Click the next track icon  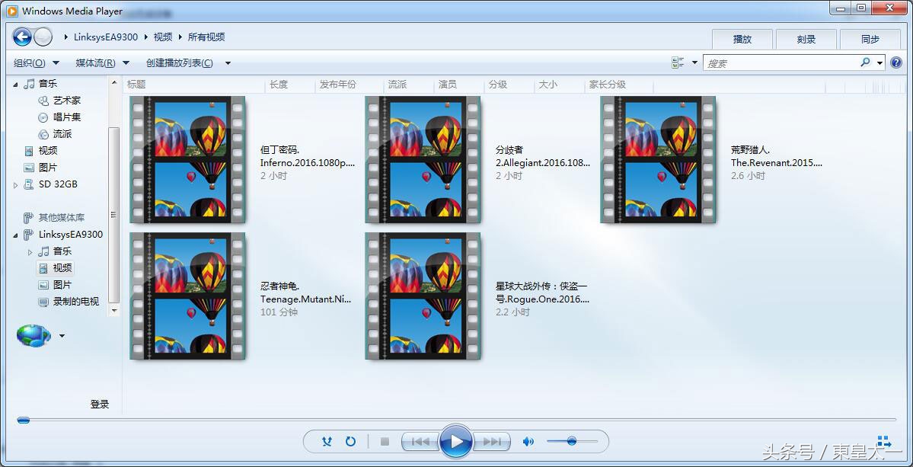pyautogui.click(x=490, y=440)
